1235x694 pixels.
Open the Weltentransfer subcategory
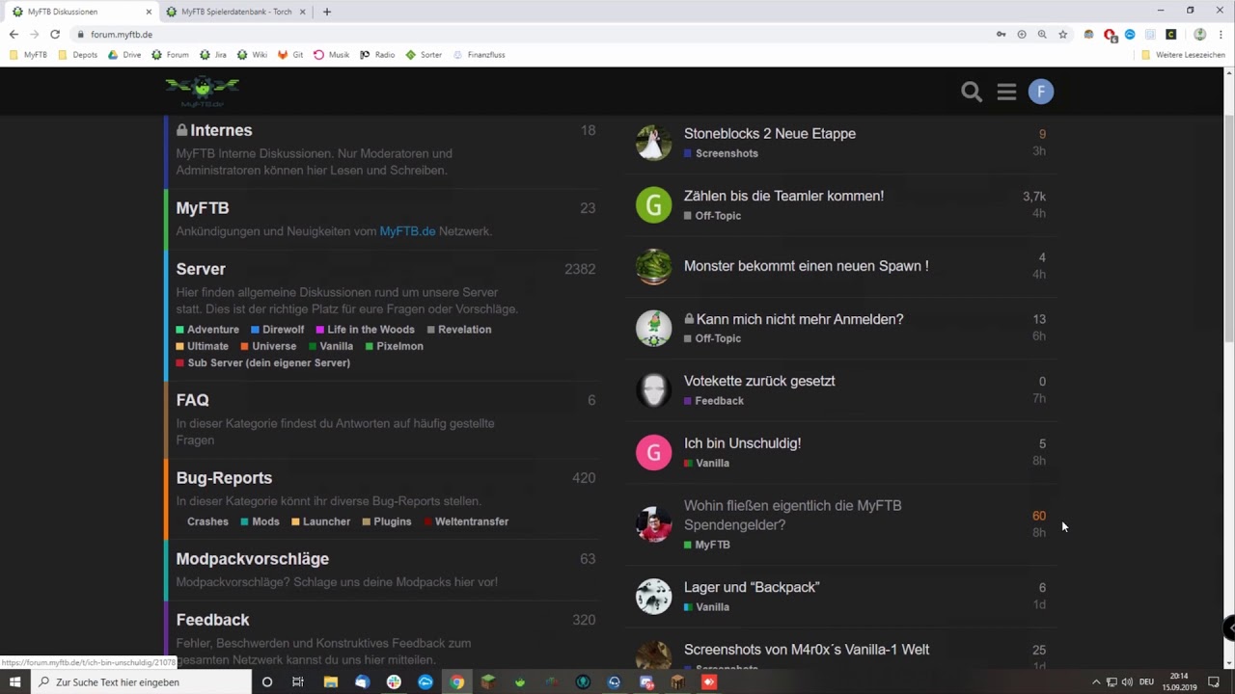(x=465, y=521)
